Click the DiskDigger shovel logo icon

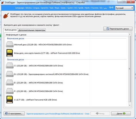pyautogui.click(x=6, y=16)
